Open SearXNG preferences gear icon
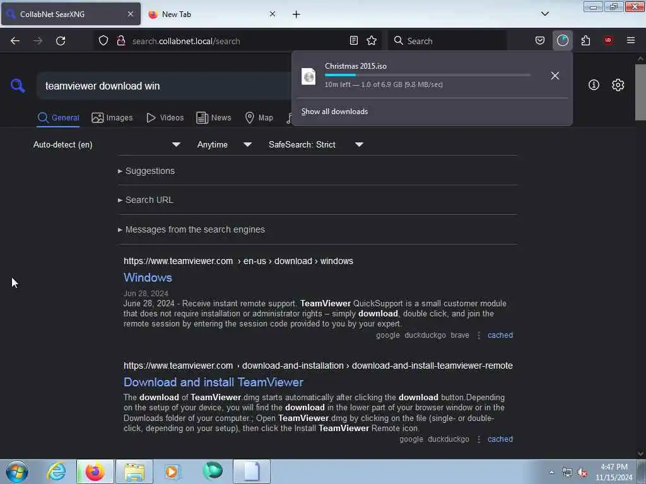The width and height of the screenshot is (646, 484). click(618, 85)
